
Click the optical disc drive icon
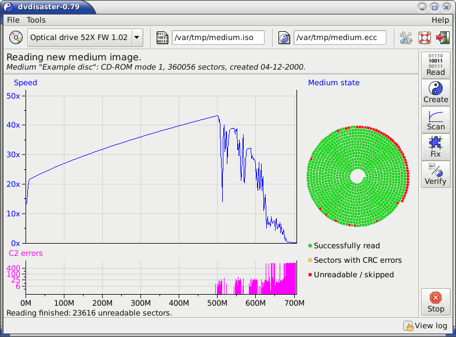coord(16,38)
